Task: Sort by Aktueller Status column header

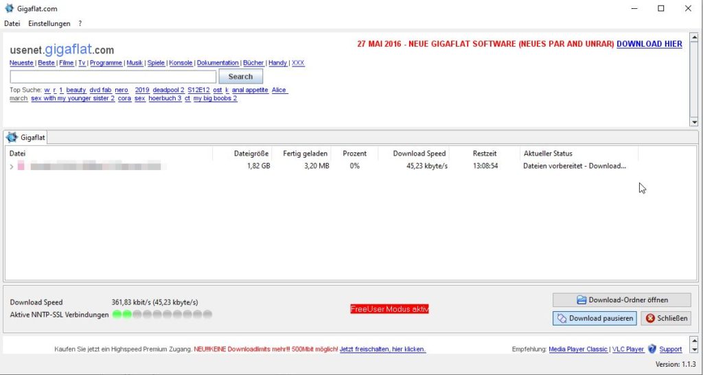Action: click(579, 154)
